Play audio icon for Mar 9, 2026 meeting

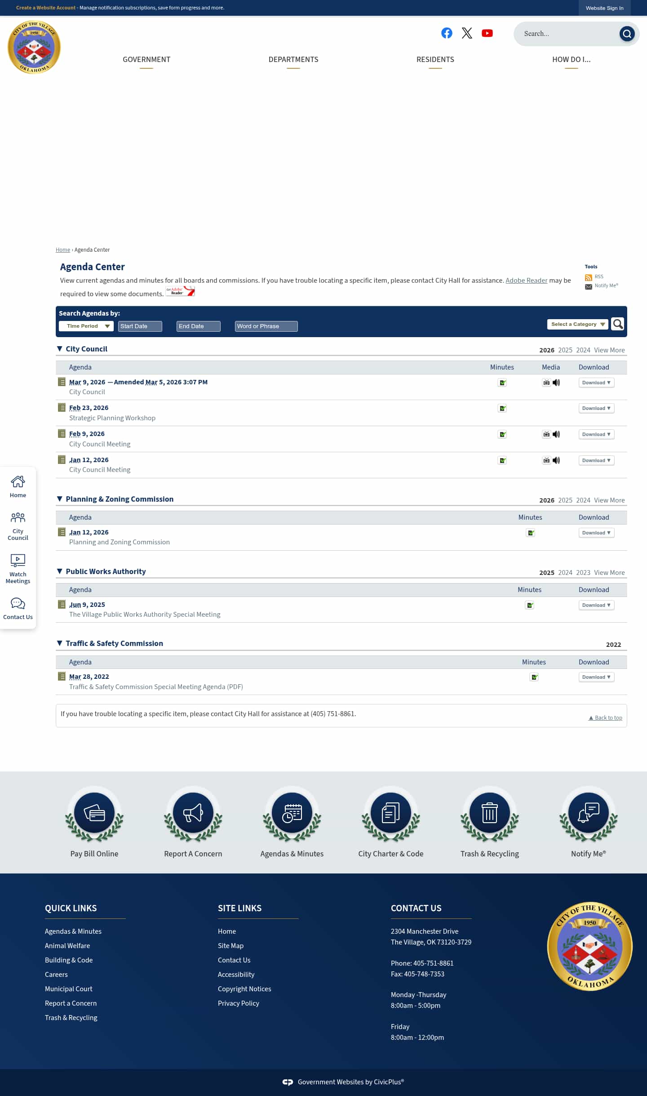coord(556,383)
